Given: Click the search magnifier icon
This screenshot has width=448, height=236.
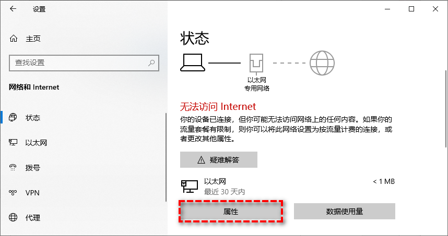Looking at the screenshot, I should 151,63.
